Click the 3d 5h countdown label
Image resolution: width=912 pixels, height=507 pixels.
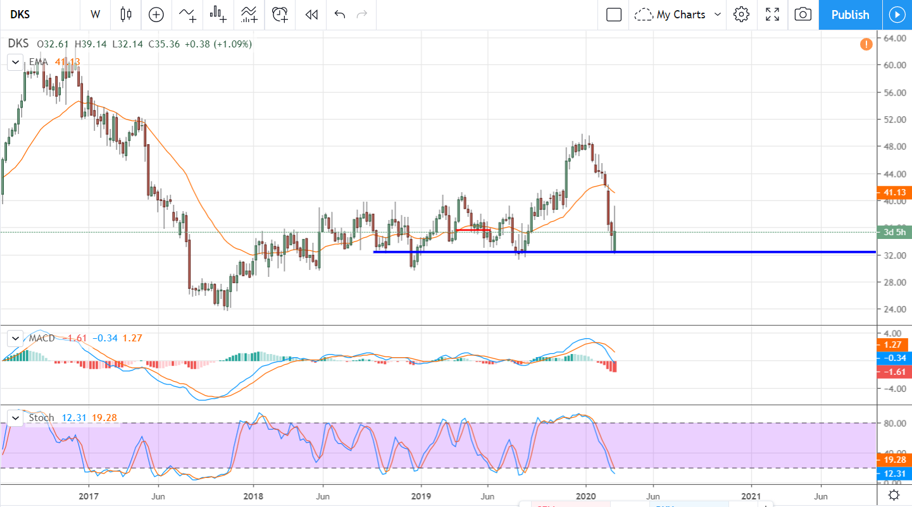pyautogui.click(x=894, y=233)
